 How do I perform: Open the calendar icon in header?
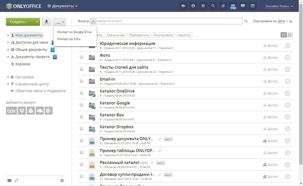click(253, 6)
